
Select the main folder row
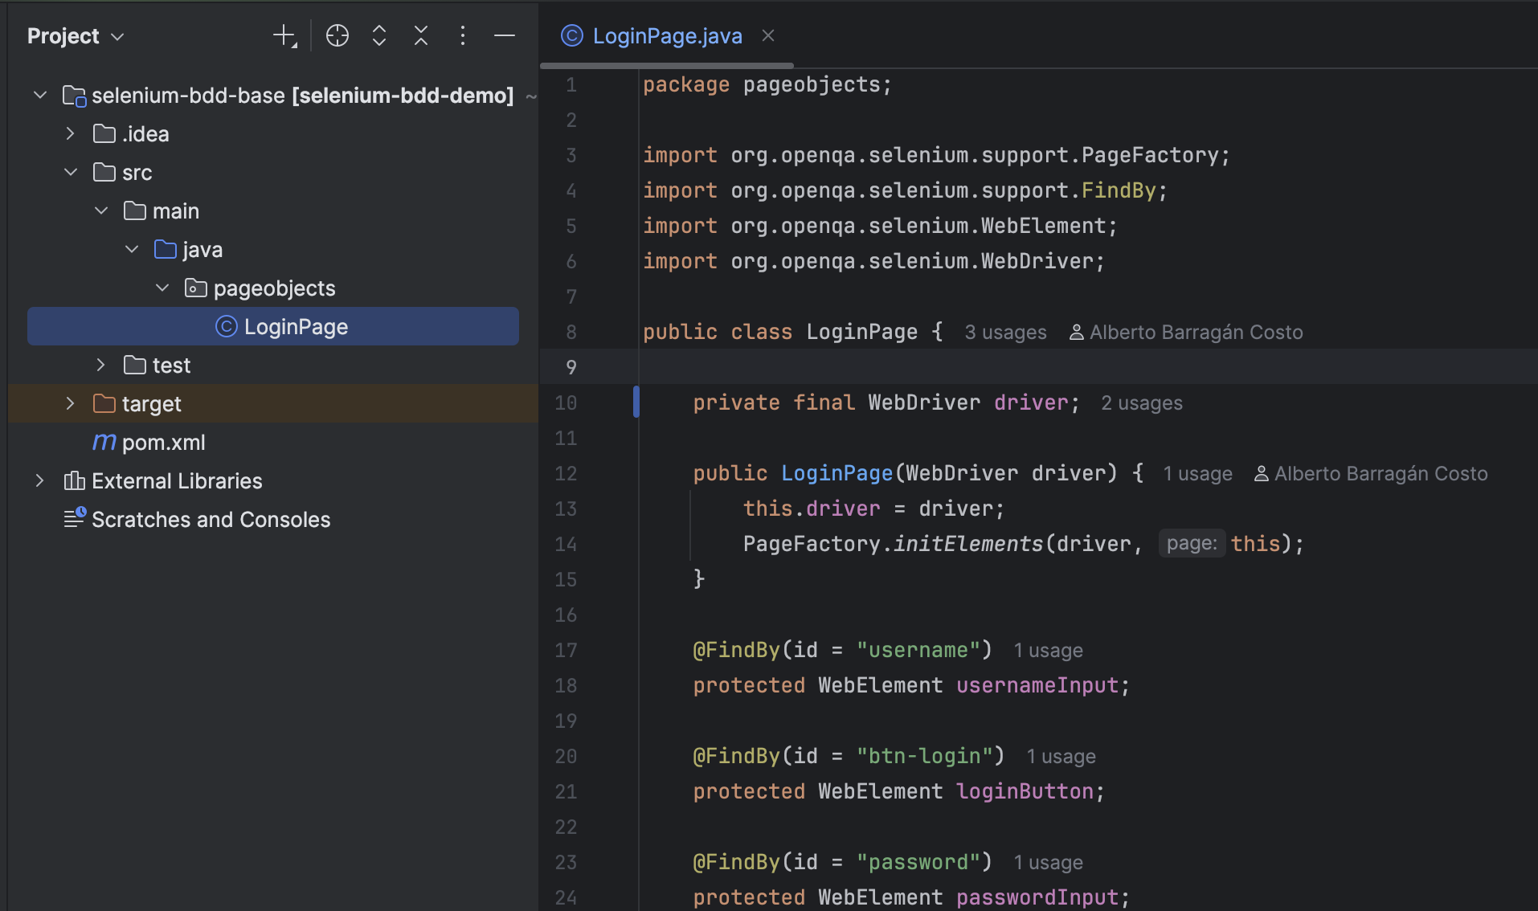pyautogui.click(x=273, y=210)
